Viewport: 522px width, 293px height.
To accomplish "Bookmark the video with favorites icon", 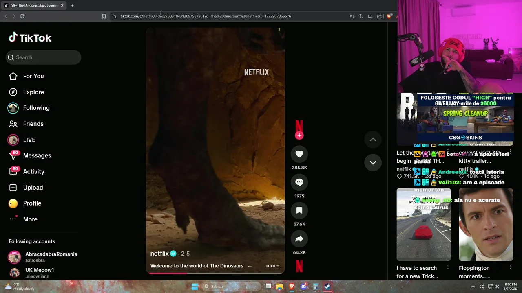I will (x=299, y=210).
